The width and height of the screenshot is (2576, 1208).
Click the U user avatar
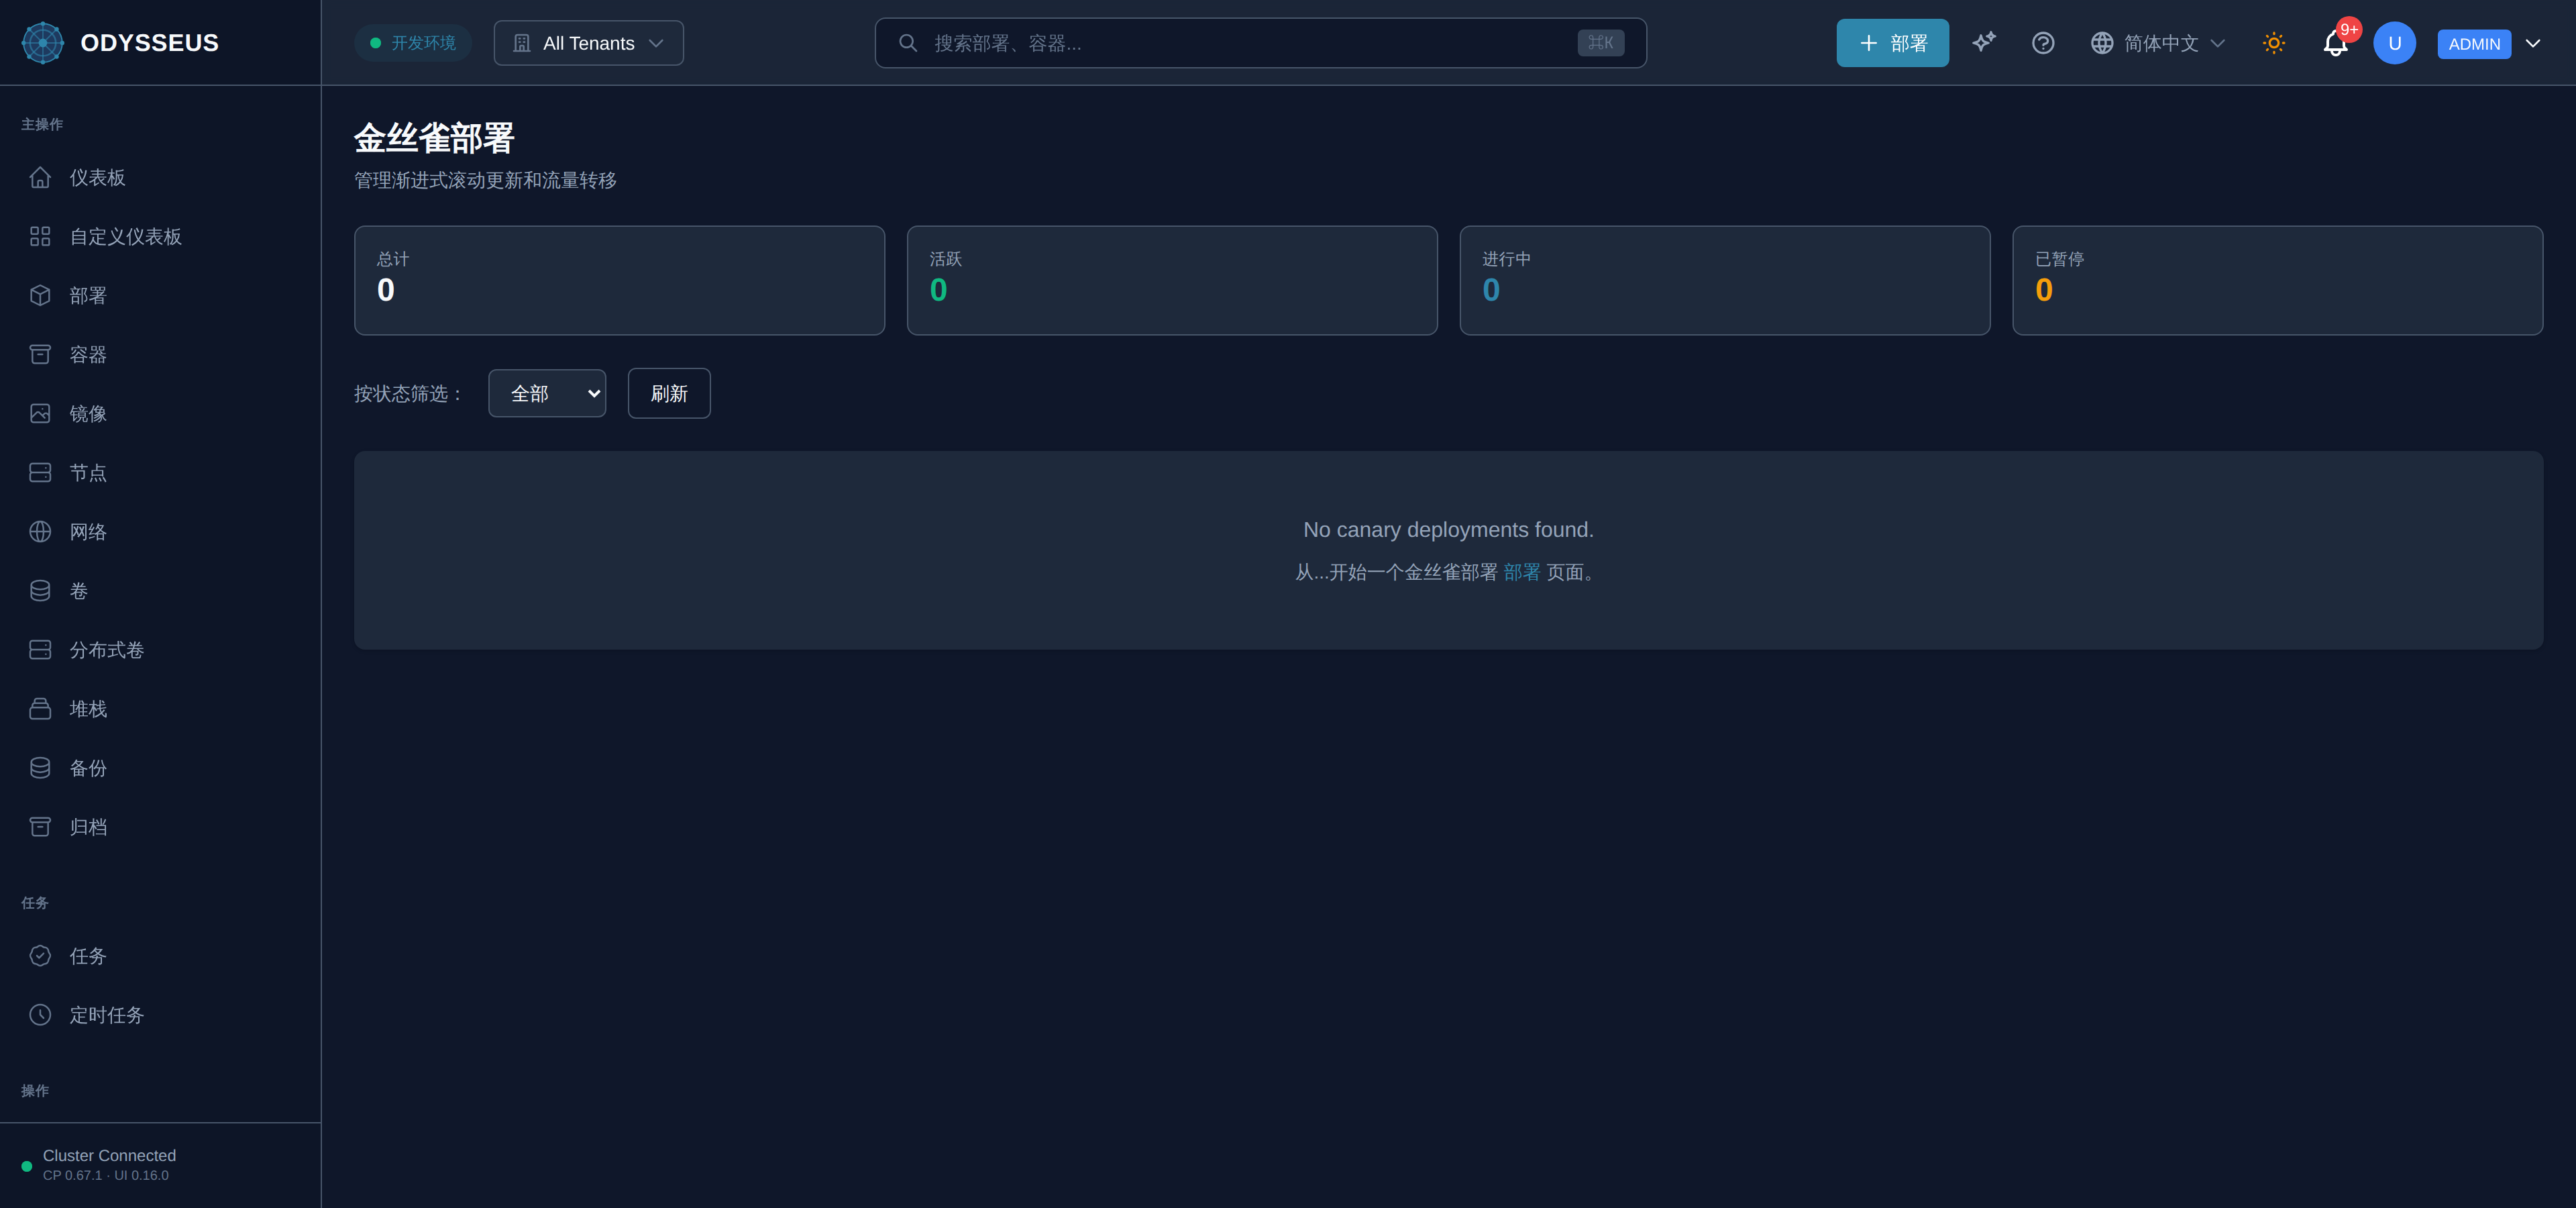[x=2394, y=43]
